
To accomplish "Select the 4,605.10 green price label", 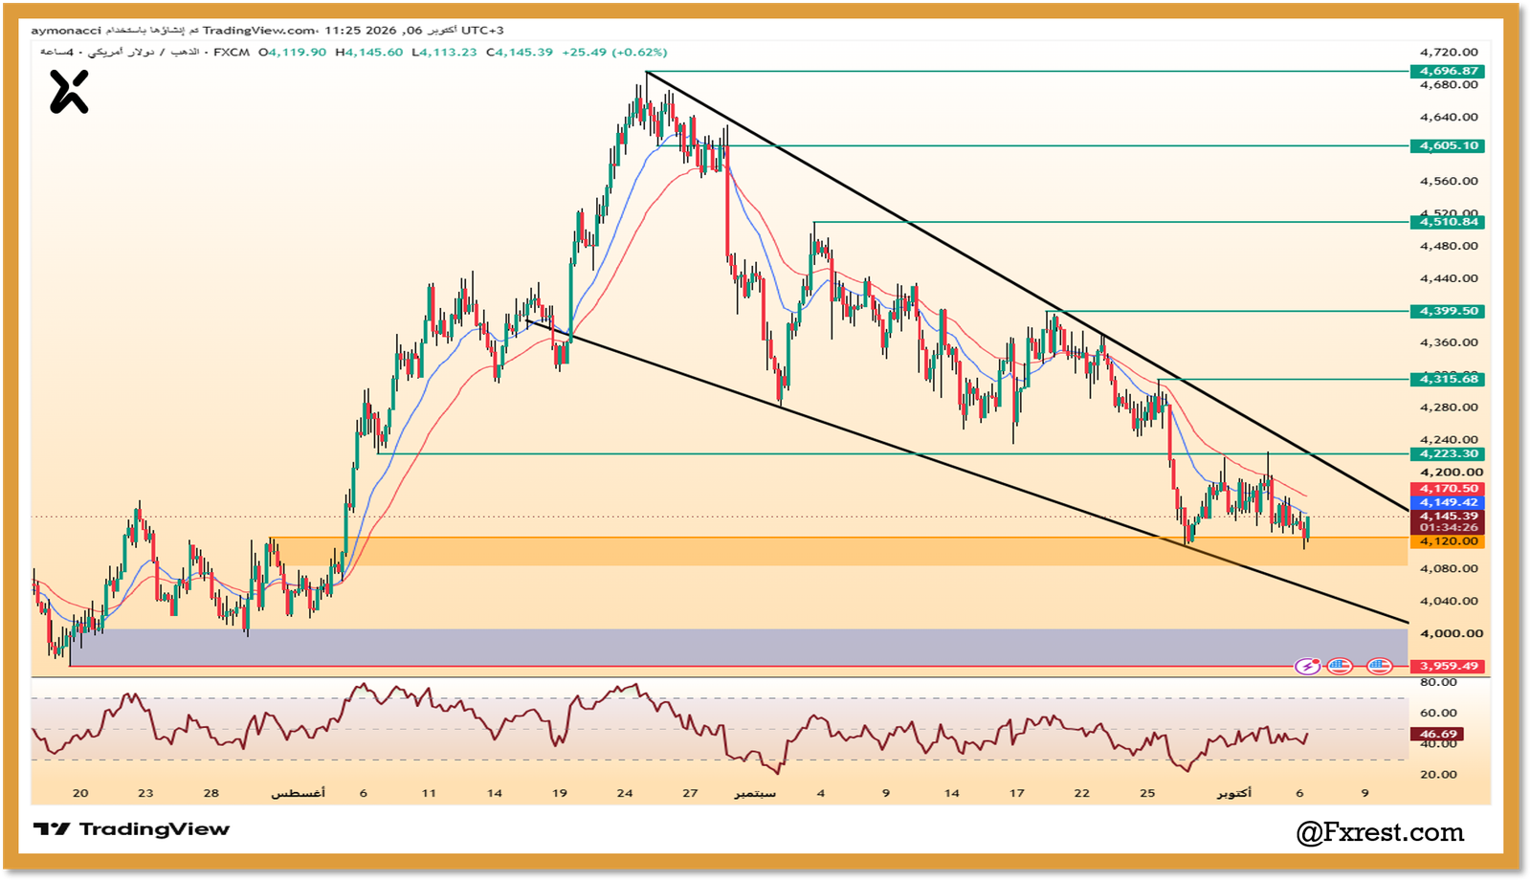I will [x=1448, y=145].
